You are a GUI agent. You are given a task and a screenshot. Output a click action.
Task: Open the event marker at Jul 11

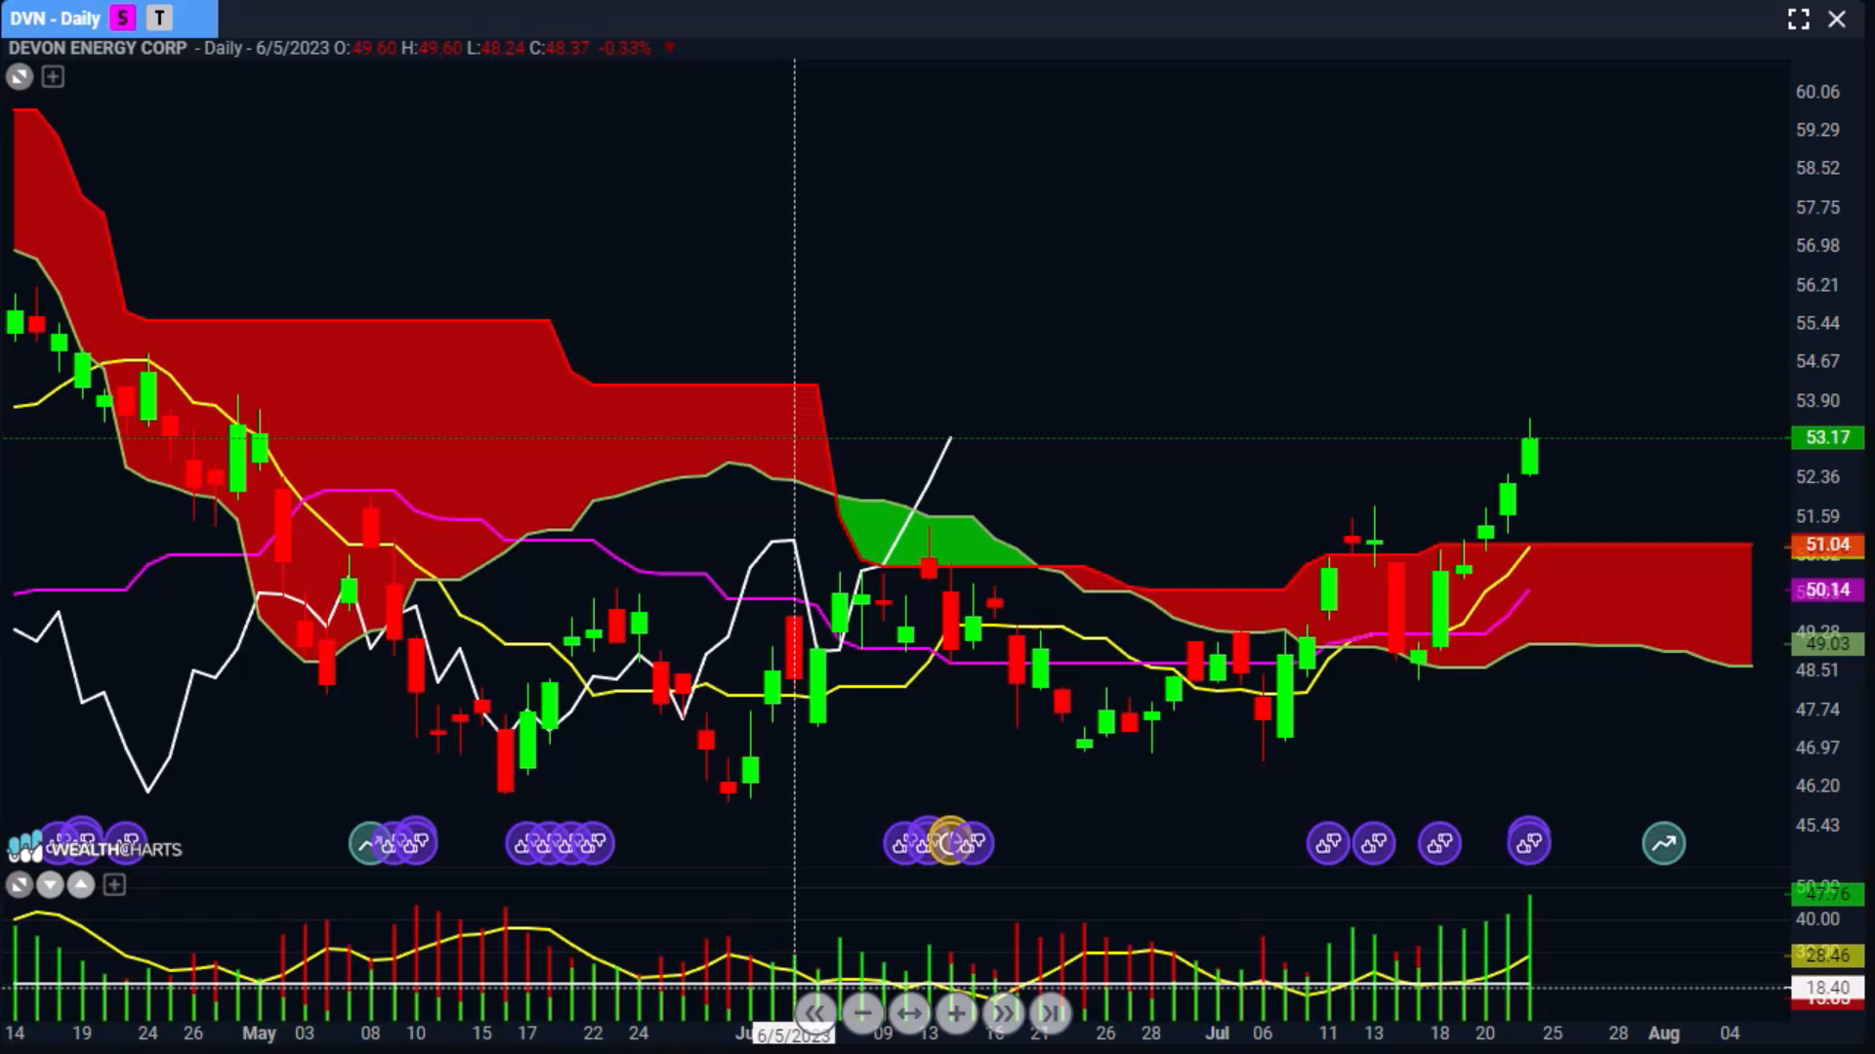[x=1328, y=843]
